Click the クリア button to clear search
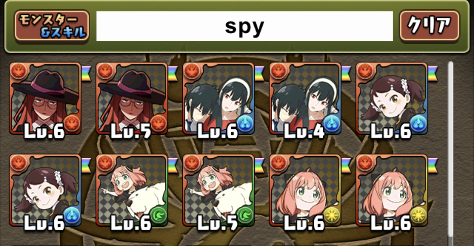The image size is (474, 246). (430, 26)
